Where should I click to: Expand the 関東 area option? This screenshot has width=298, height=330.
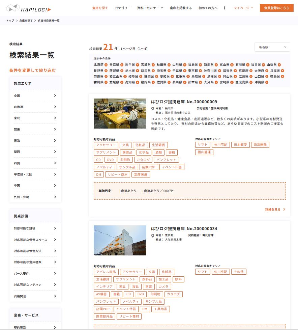point(35,130)
